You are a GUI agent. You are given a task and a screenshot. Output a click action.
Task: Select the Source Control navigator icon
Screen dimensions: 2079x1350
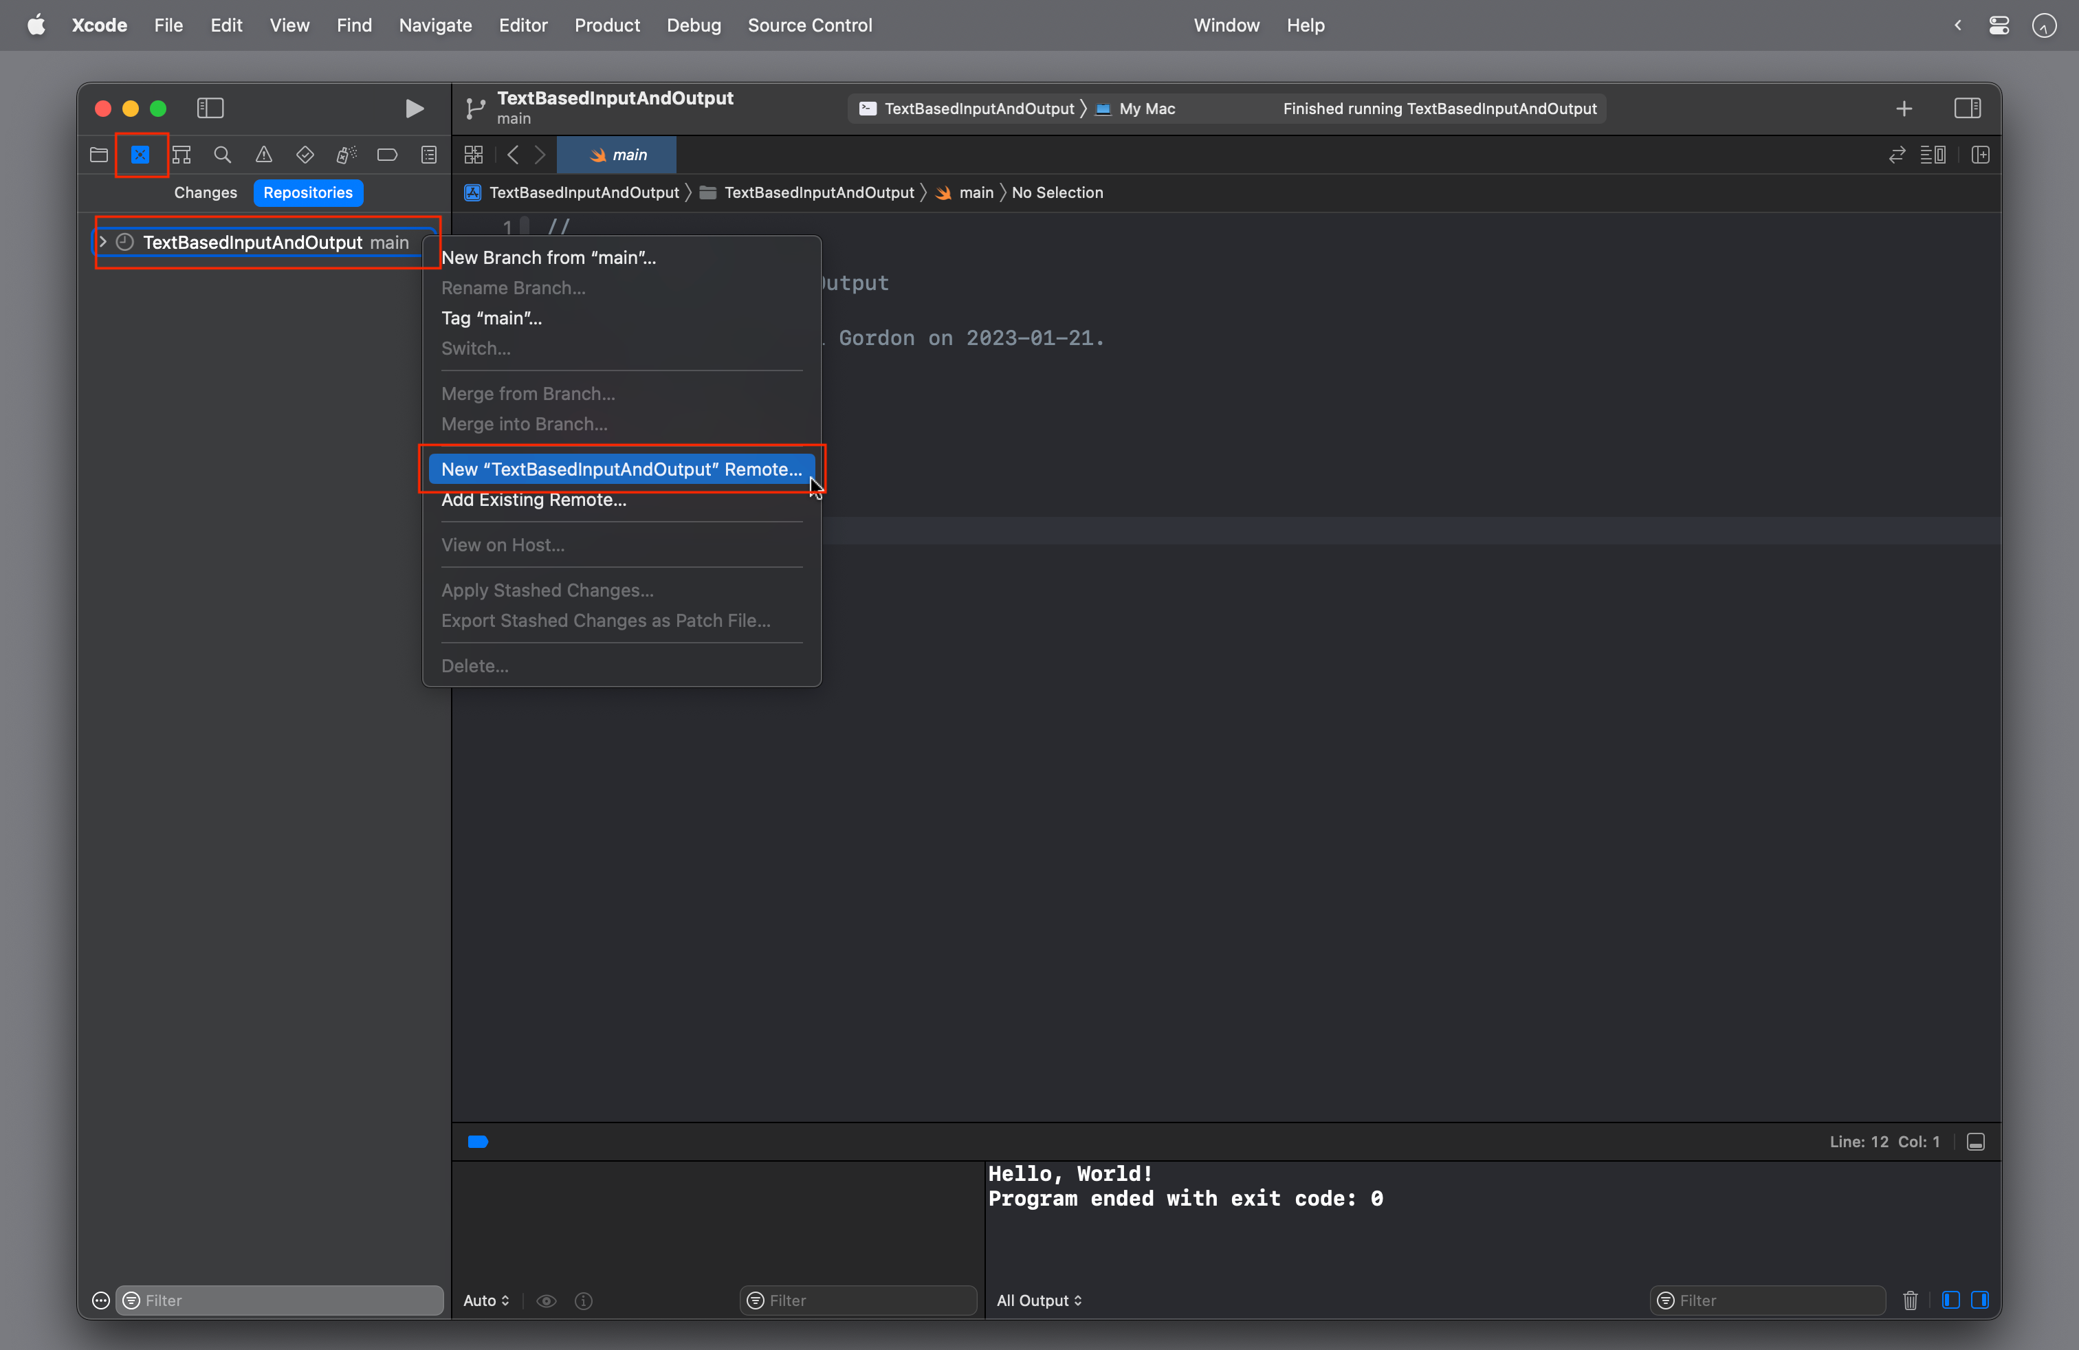(140, 155)
